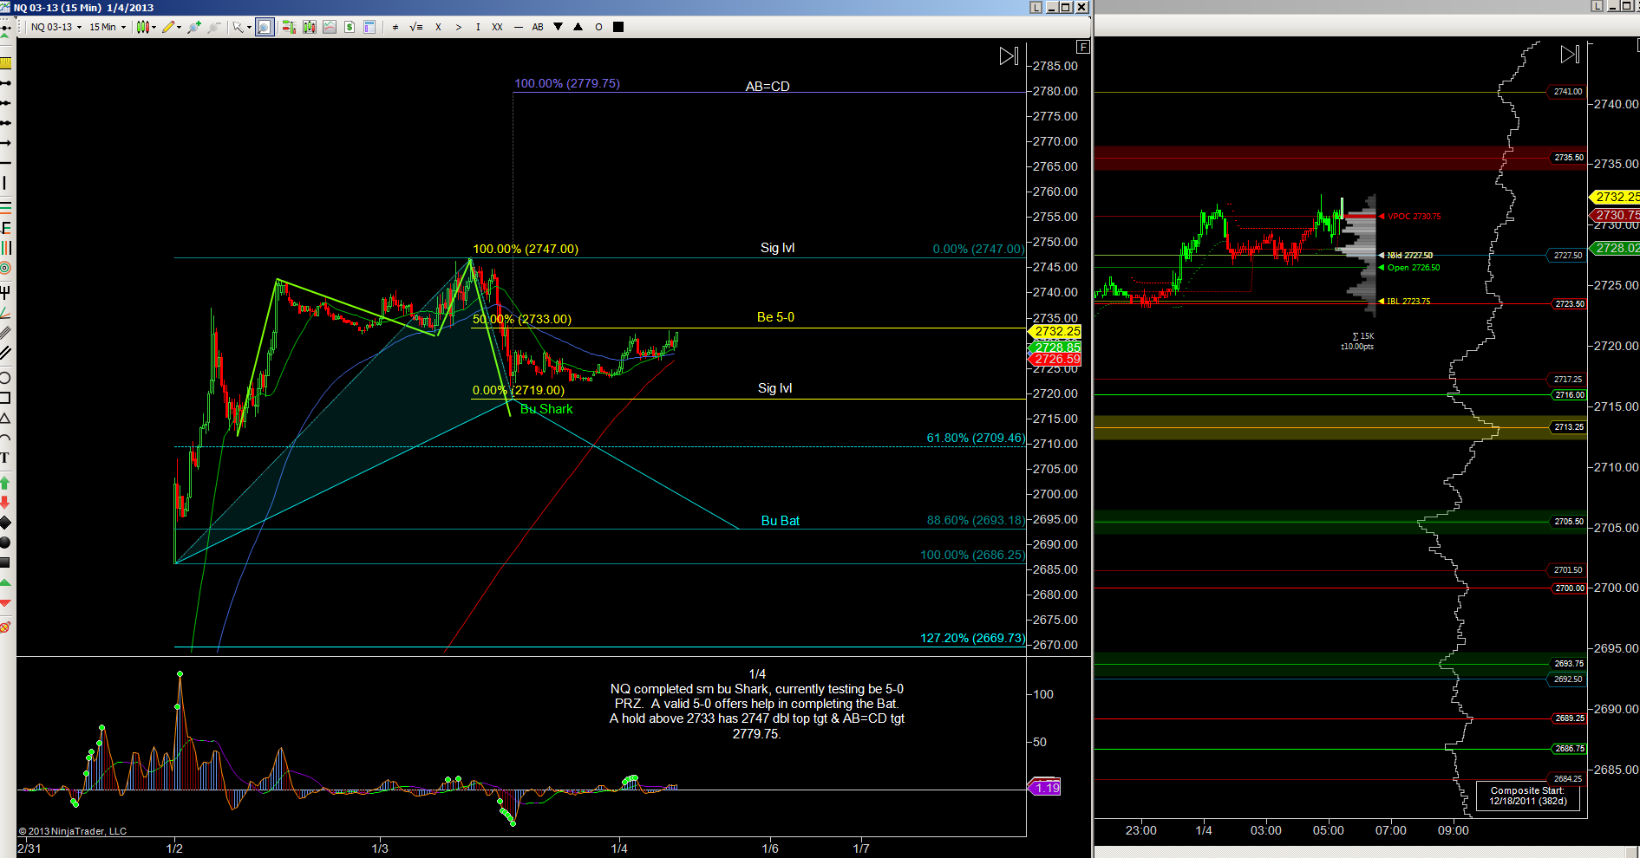Screen dimensions: 1640x858
Task: Click the 1/4 date label on time axis
Action: click(x=619, y=848)
